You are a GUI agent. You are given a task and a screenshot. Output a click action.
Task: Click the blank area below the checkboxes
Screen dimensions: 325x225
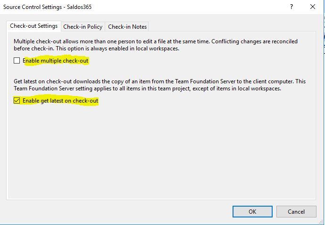click(162, 151)
